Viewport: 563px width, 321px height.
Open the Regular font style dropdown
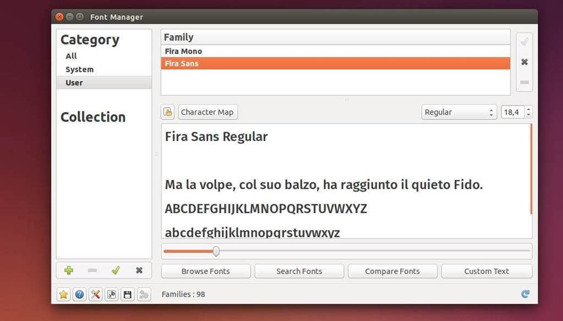tap(459, 112)
